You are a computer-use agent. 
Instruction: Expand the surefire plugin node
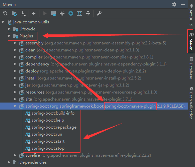tap(15, 155)
